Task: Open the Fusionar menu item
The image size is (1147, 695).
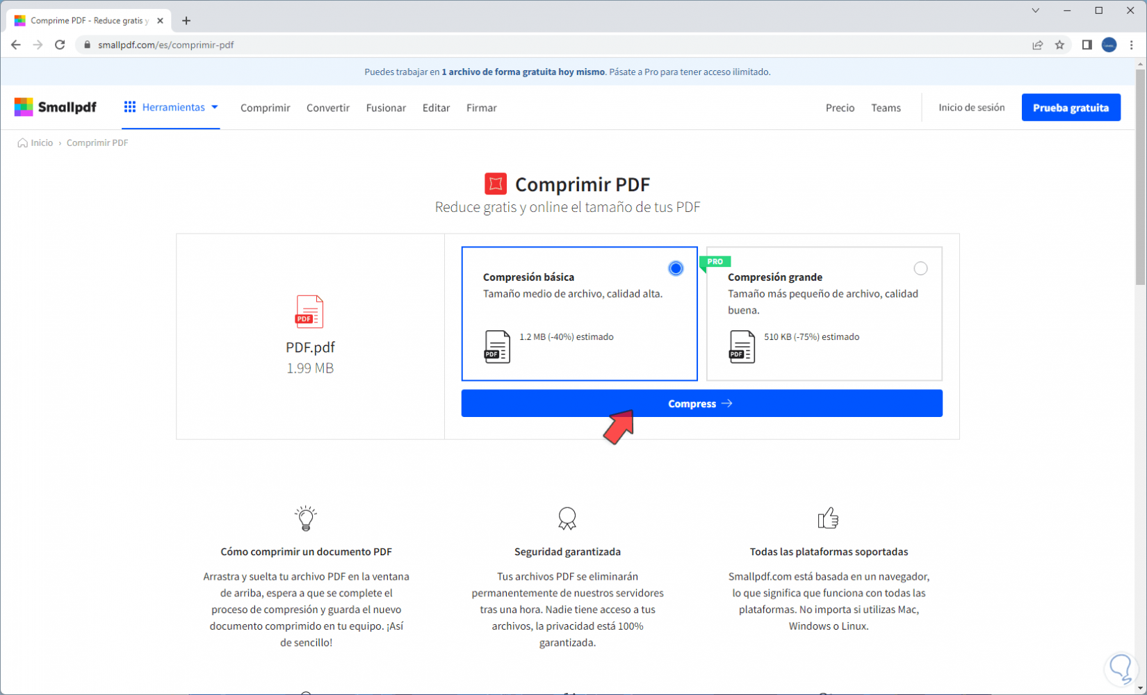Action: [x=386, y=108]
